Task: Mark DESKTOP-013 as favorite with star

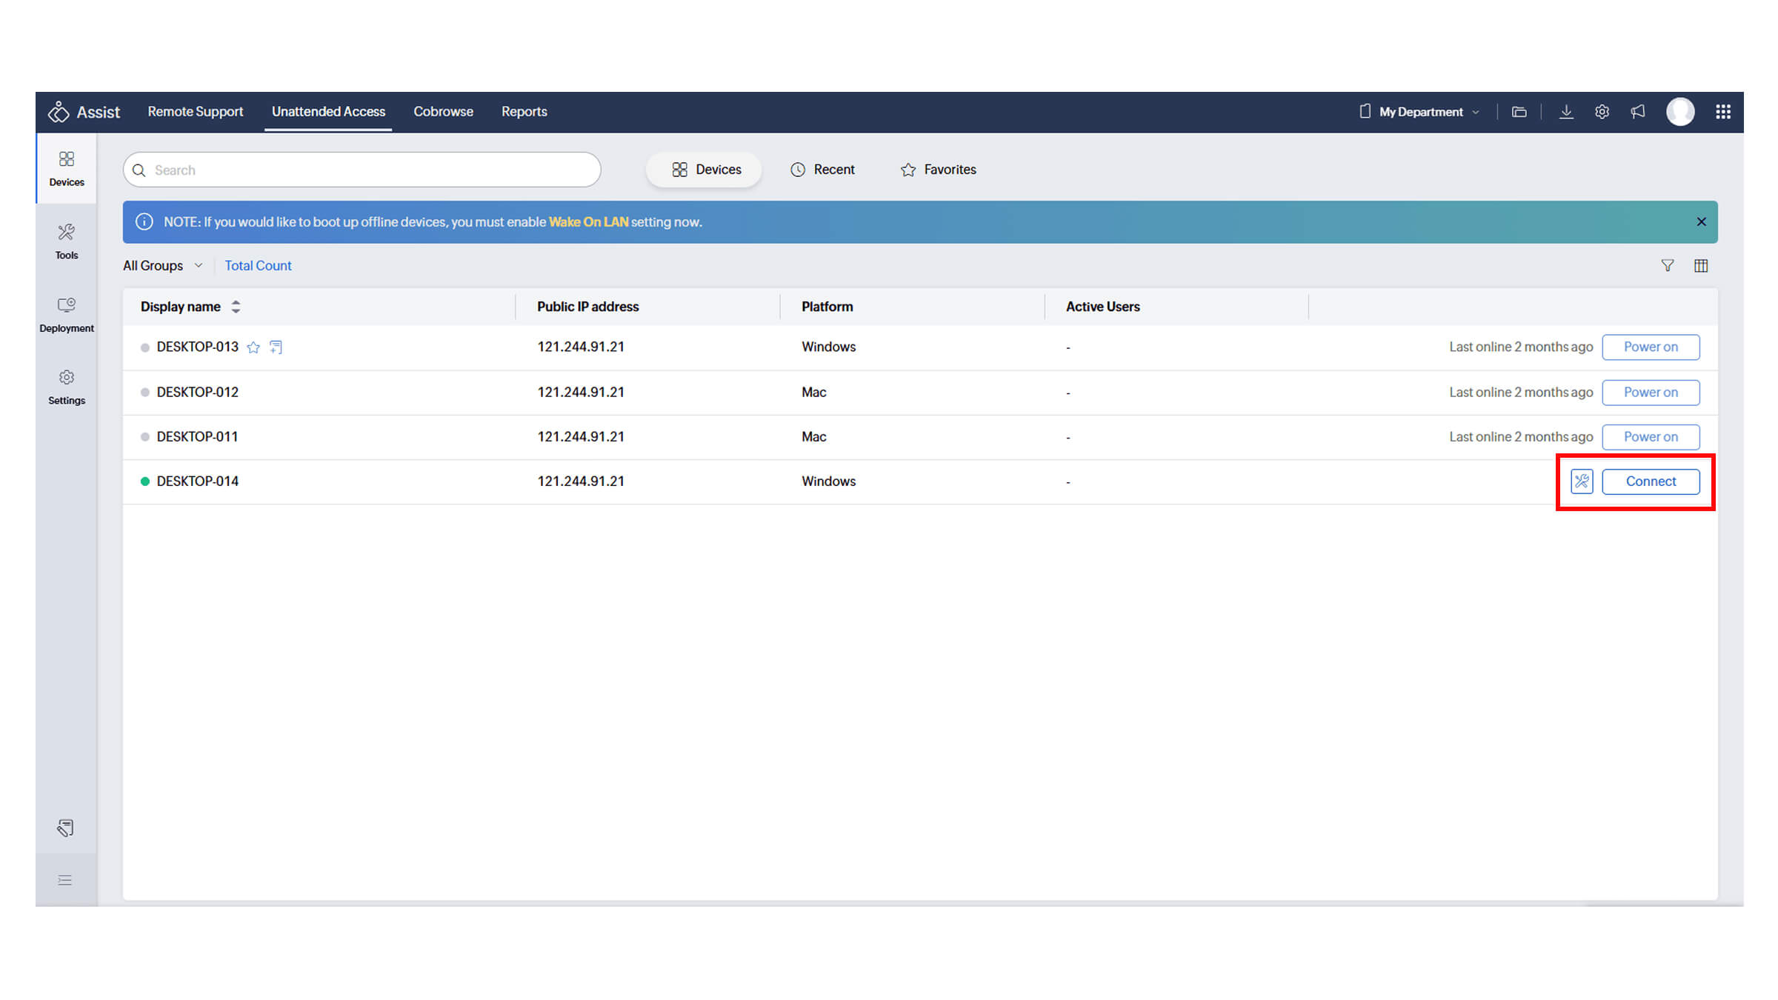Action: click(253, 347)
